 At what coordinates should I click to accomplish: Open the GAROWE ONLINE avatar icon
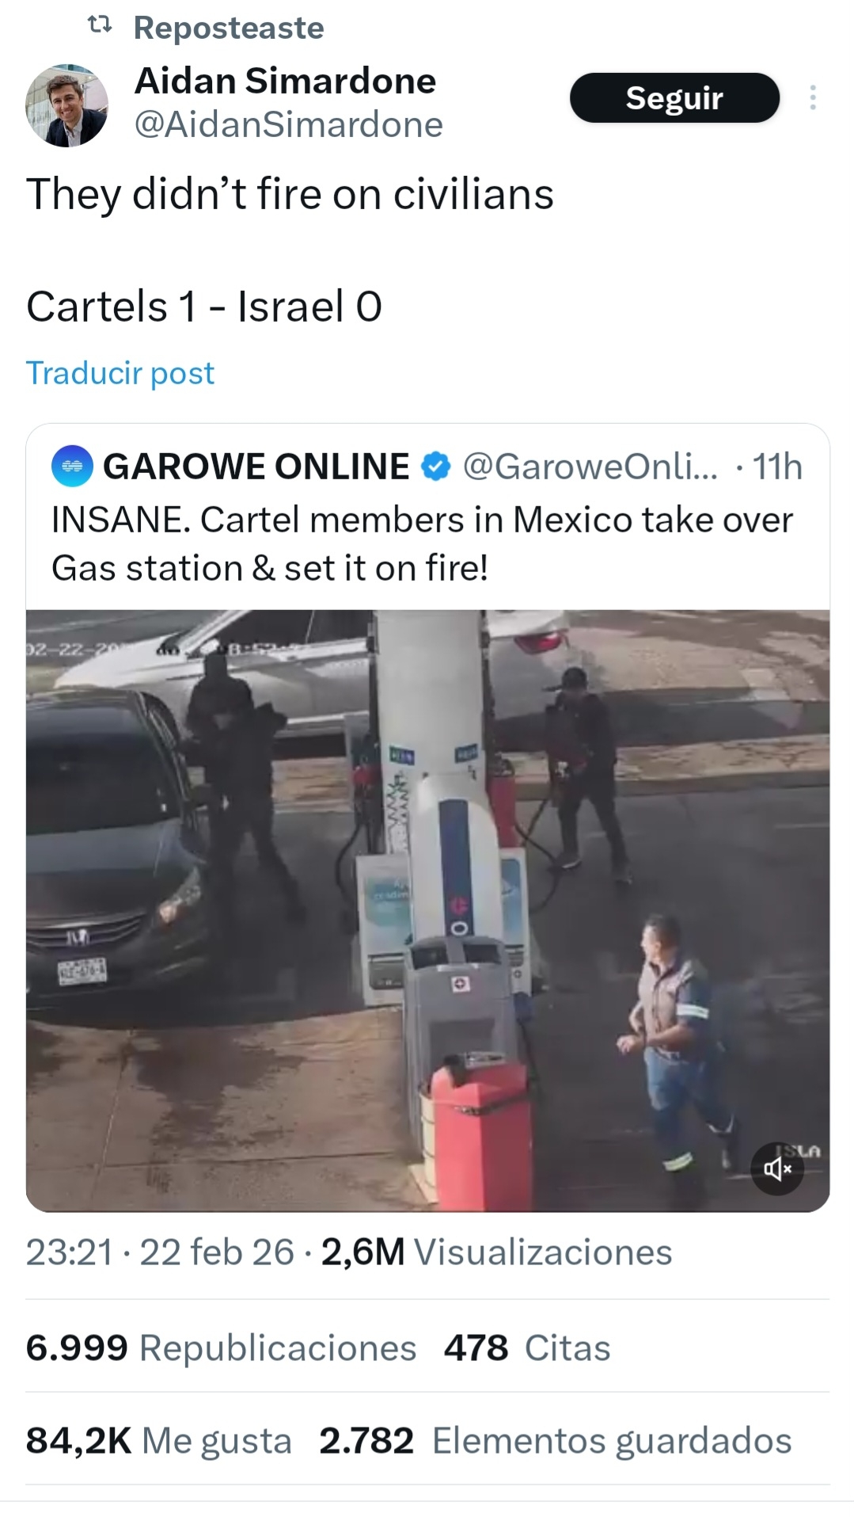tap(72, 466)
